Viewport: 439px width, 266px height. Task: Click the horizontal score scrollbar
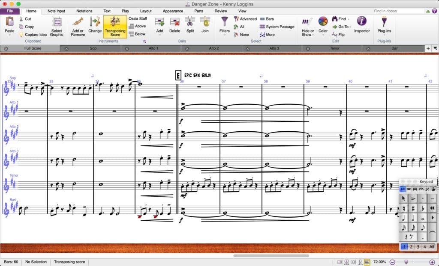click(x=271, y=256)
